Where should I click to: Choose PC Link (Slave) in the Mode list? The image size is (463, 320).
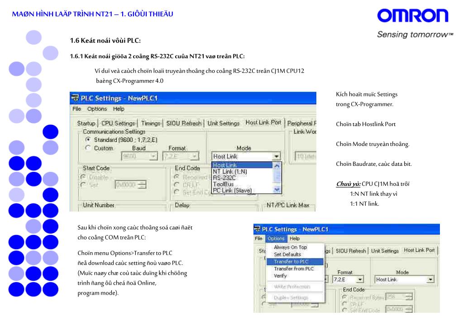(x=242, y=191)
